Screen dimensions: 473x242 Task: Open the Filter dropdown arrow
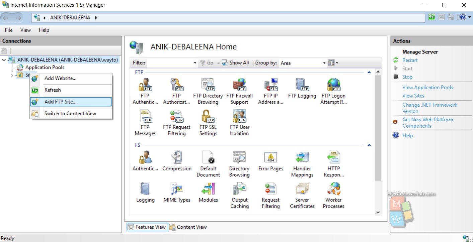[195, 63]
